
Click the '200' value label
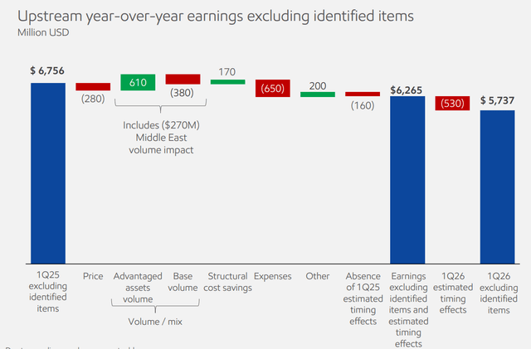(317, 86)
